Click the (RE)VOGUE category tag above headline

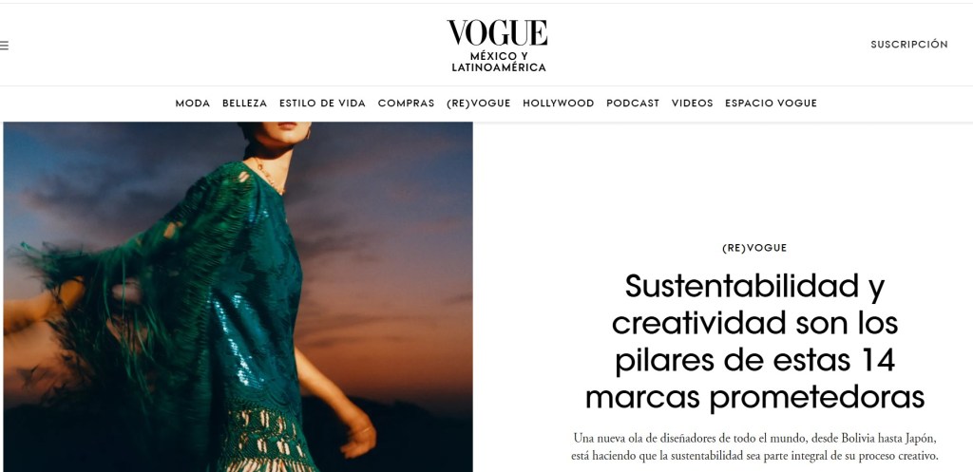click(x=754, y=248)
